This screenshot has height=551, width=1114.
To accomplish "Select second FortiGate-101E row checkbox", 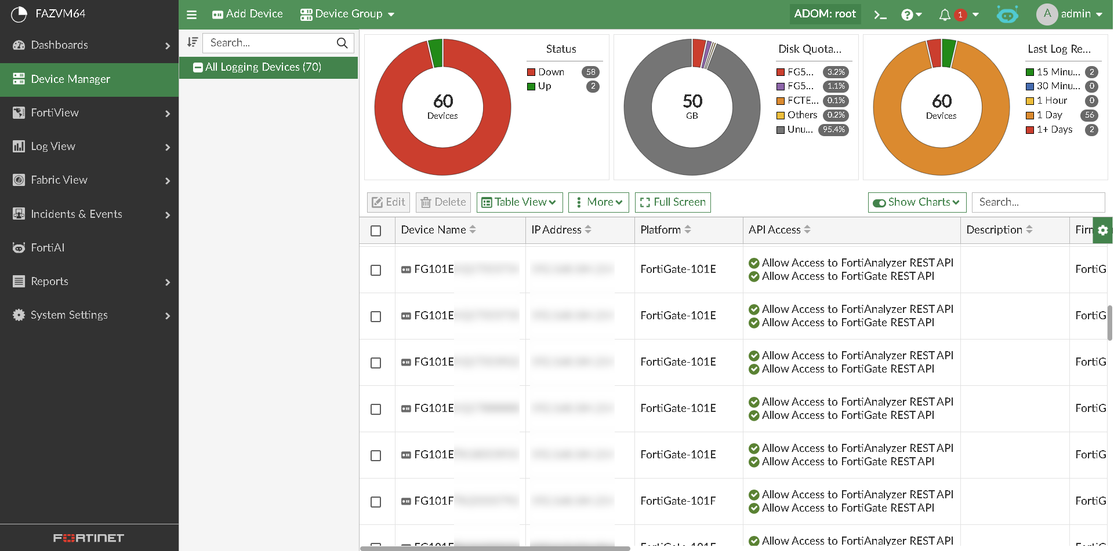I will coord(376,316).
